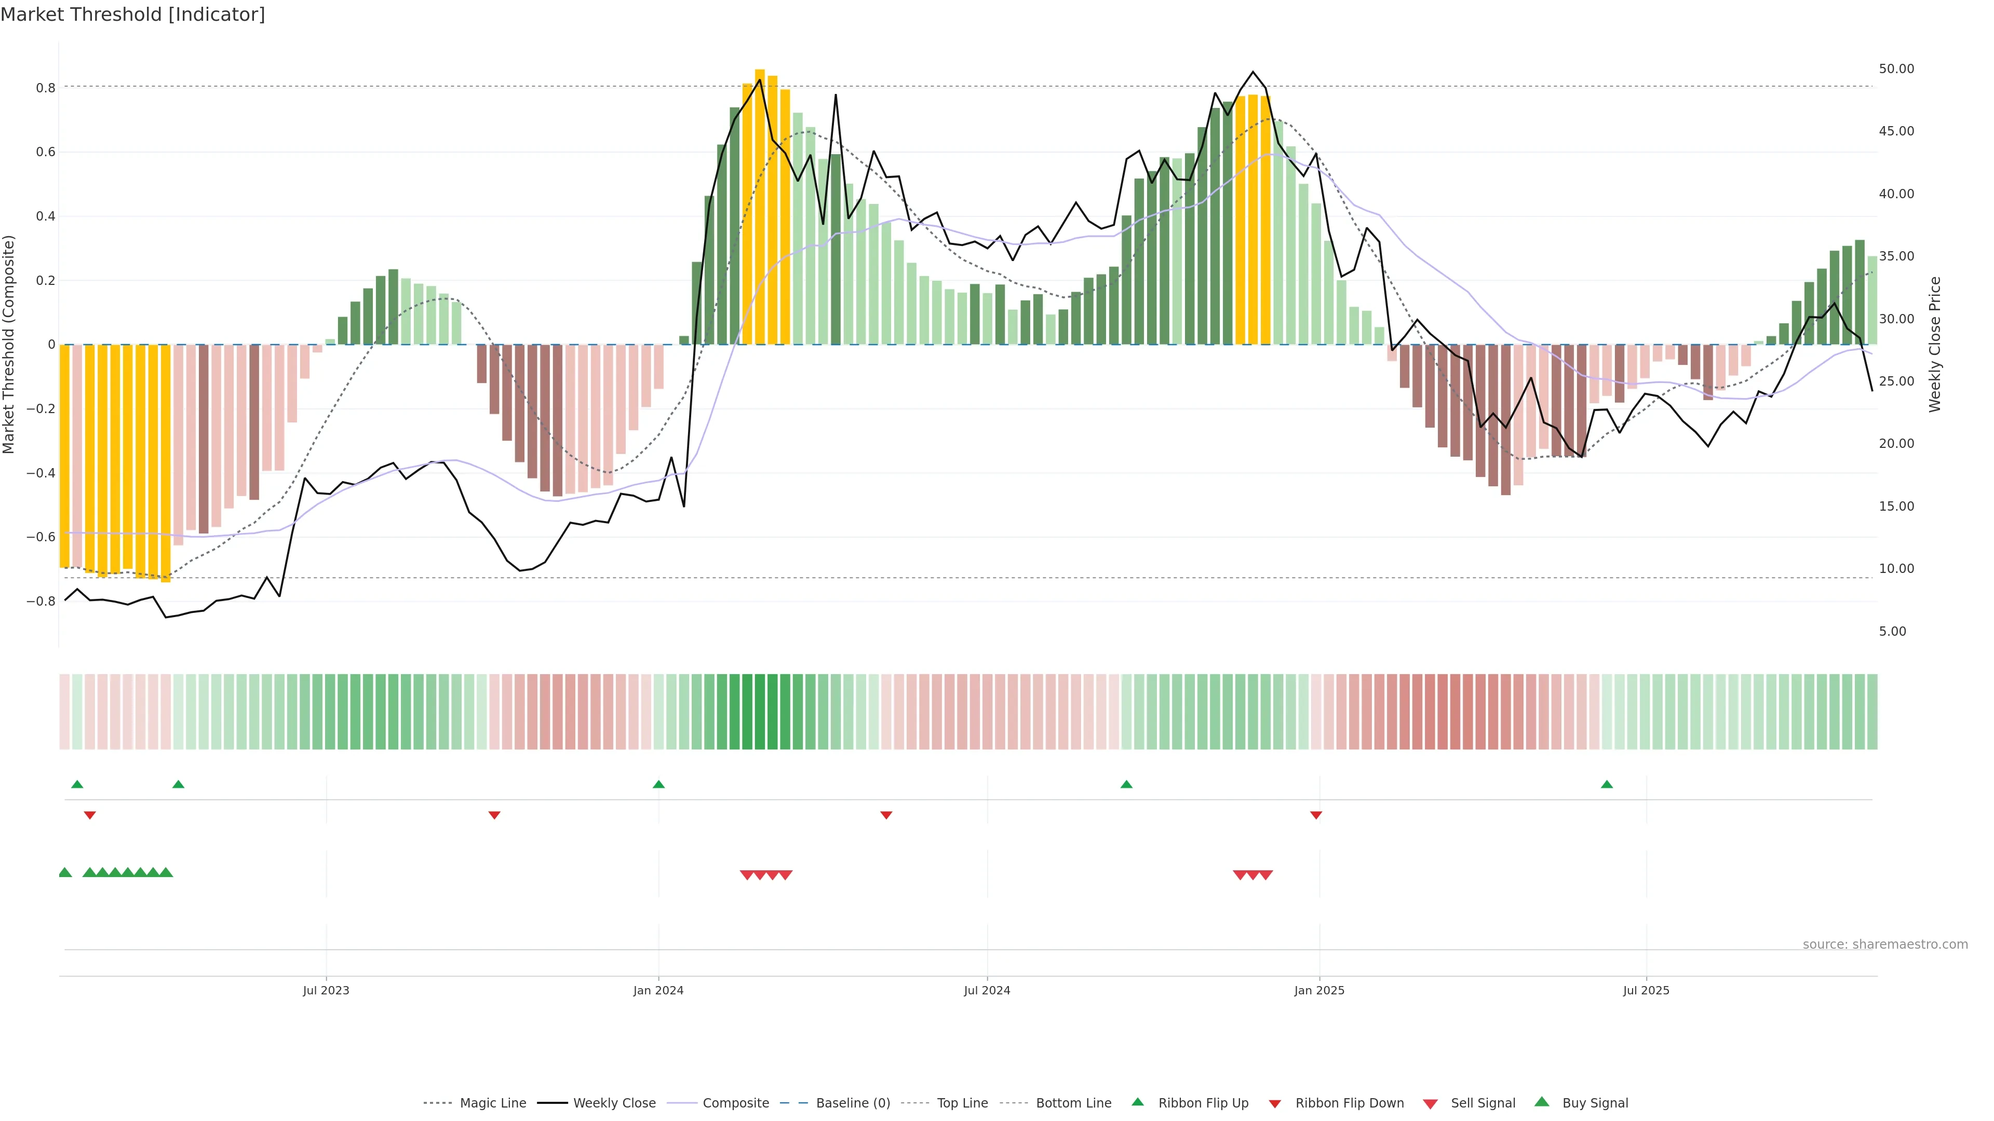Click Ribbon Flip Down marker at Jan 2025
Screen dimensions: 1994x1121
[1316, 815]
